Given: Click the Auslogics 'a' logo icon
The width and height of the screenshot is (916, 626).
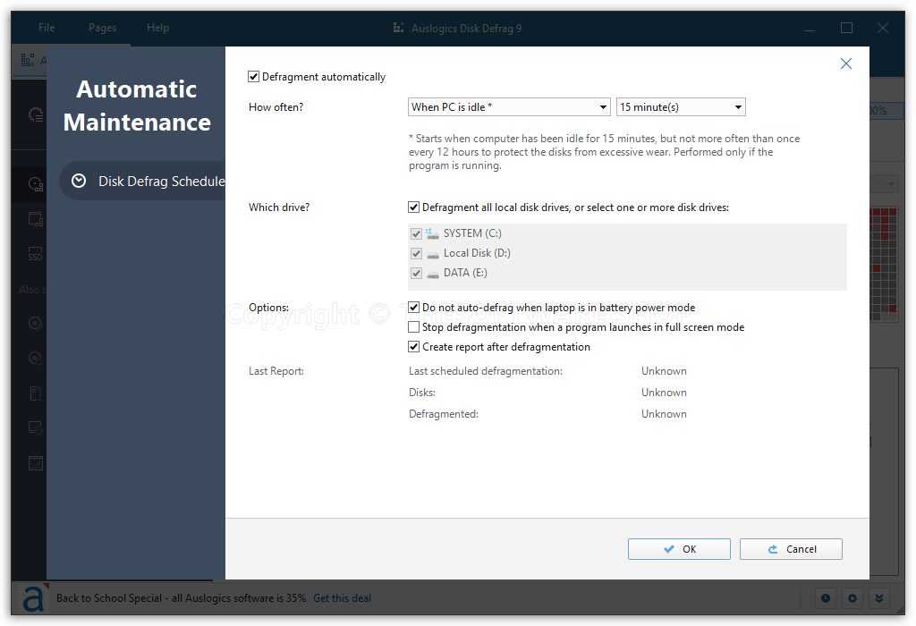Looking at the screenshot, I should coord(33,598).
